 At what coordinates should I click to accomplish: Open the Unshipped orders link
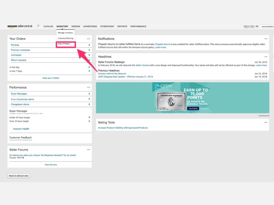coord(16,55)
